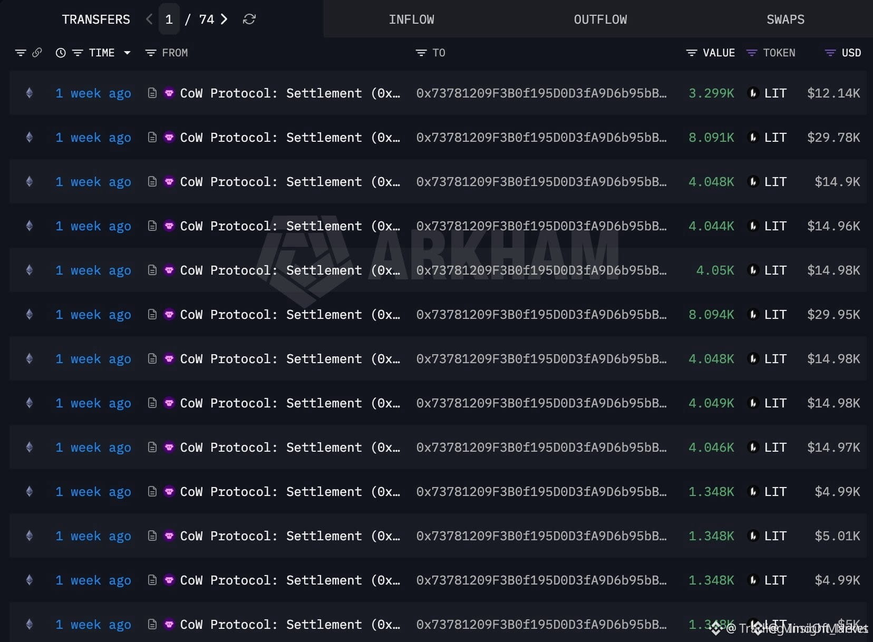Go to next transfers page
This screenshot has width=873, height=642.
pos(225,20)
